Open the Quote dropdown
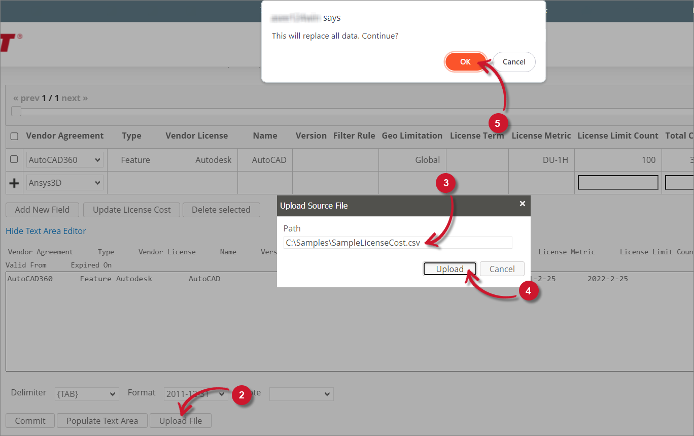 pos(301,394)
